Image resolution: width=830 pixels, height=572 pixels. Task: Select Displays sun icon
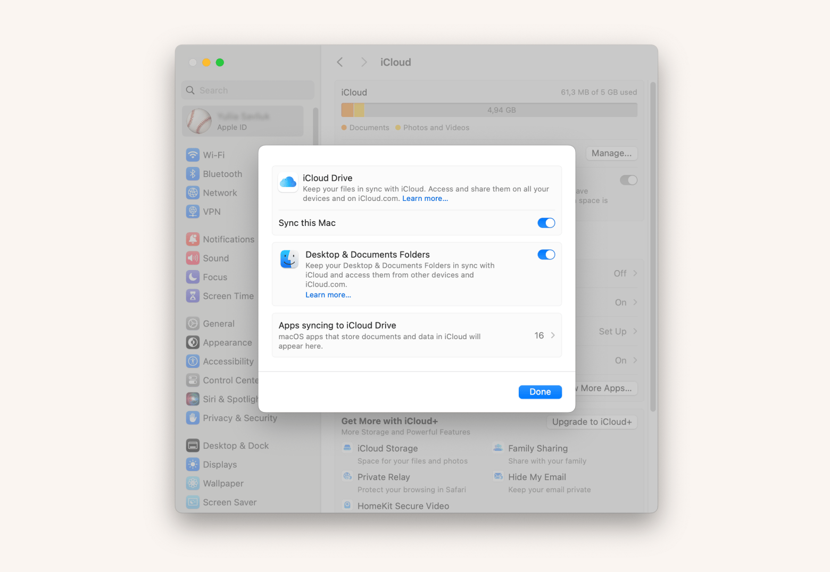click(193, 464)
